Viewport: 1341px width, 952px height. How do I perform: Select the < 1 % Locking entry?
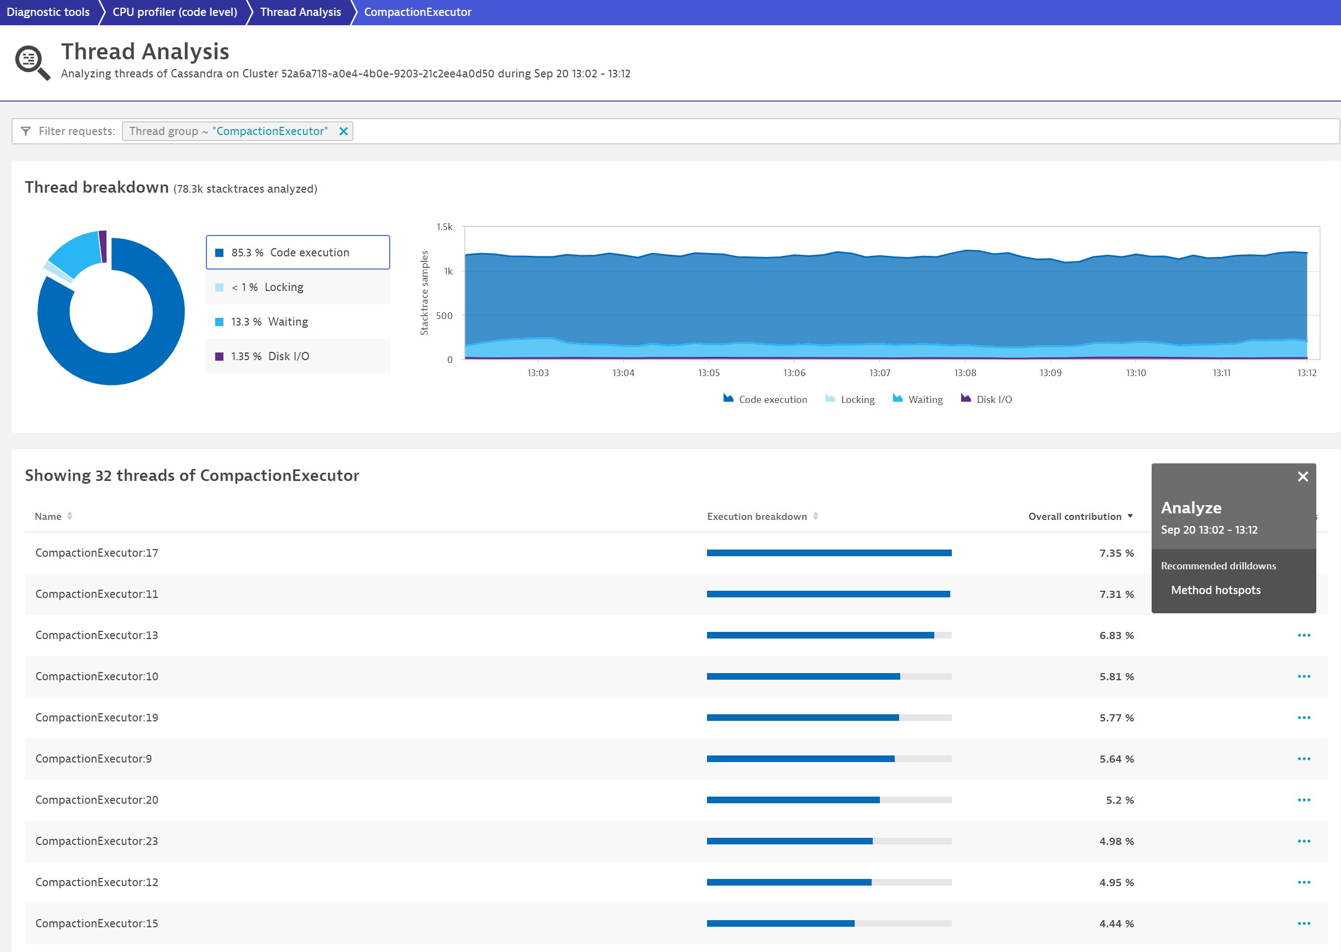298,287
